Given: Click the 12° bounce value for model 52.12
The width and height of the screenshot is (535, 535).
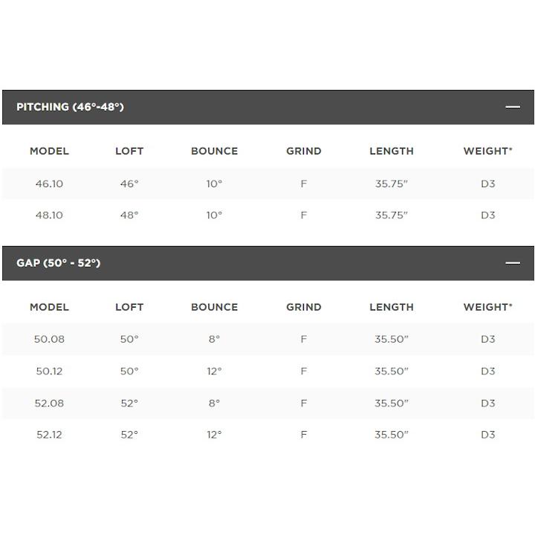Looking at the screenshot, I should [214, 435].
